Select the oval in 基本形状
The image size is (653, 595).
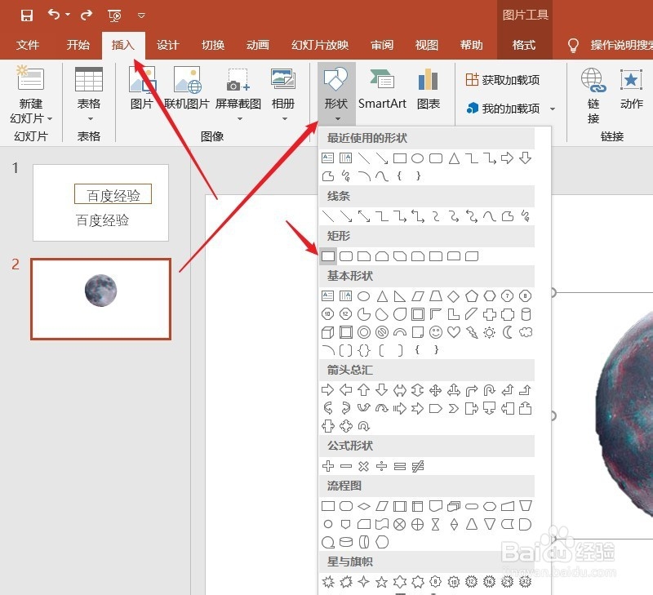[x=364, y=296]
